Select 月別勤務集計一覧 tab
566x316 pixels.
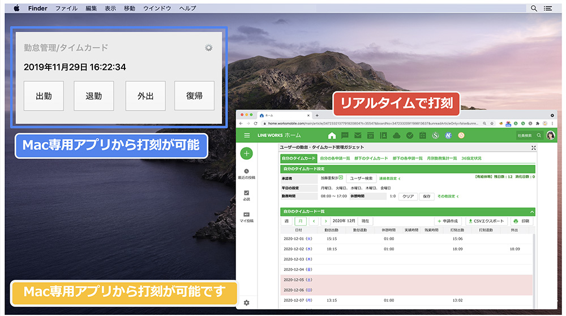pos(442,159)
